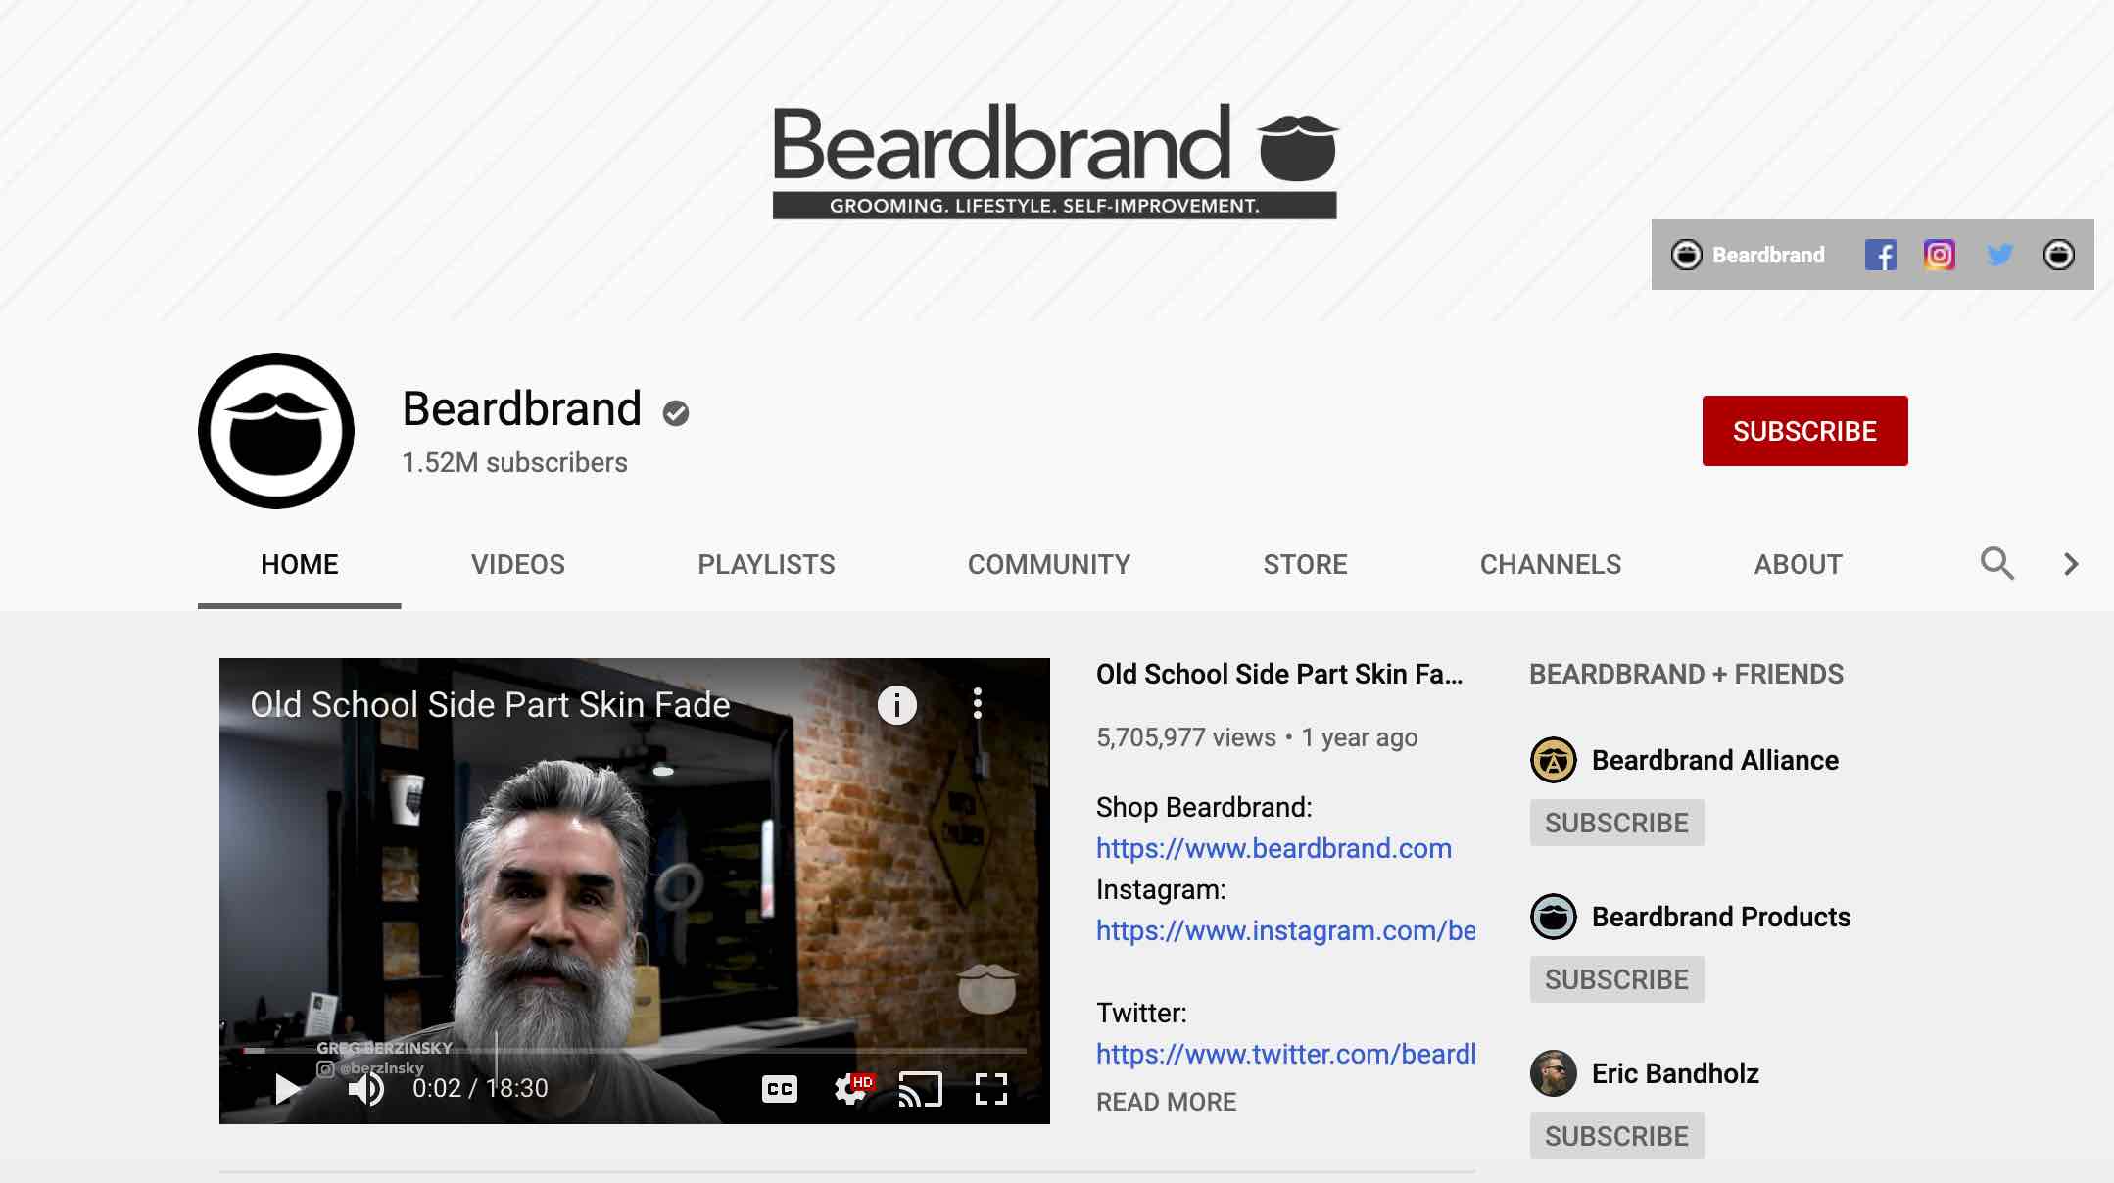Screen dimensions: 2114x1183
Task: Open the Beardbrand Products channel
Action: 1720,917
